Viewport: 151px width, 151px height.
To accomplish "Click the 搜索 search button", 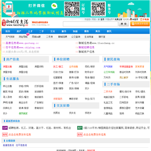I will (x=124, y=24).
